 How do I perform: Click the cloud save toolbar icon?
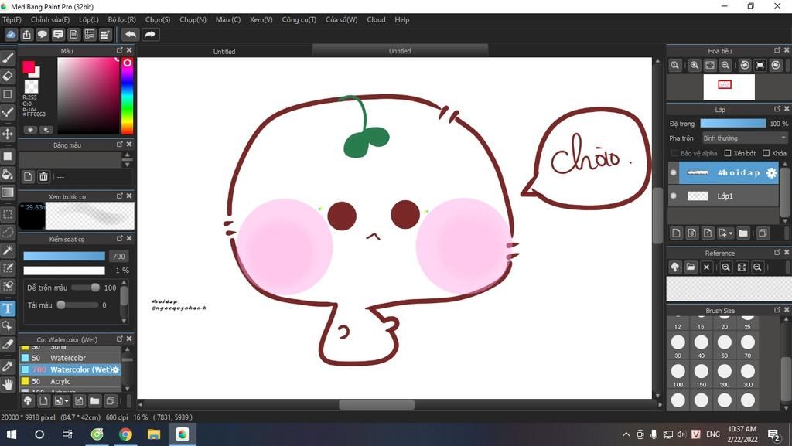(11, 34)
